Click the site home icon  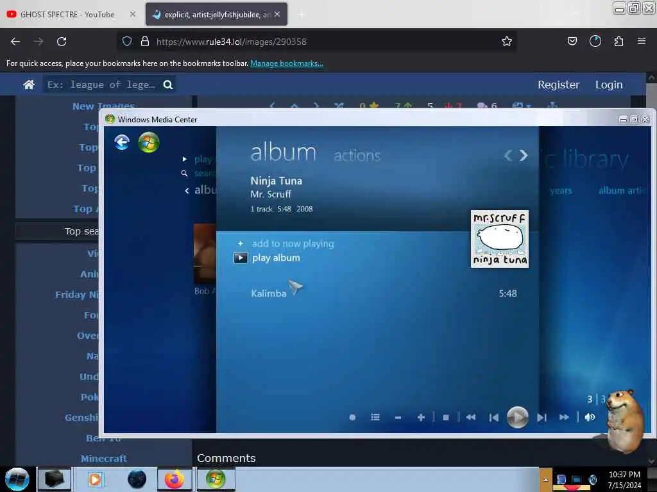pyautogui.click(x=29, y=85)
